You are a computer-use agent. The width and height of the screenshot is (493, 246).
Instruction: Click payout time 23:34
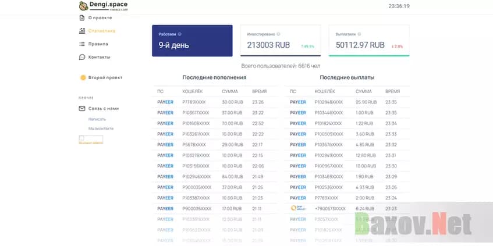pyautogui.click(x=392, y=123)
